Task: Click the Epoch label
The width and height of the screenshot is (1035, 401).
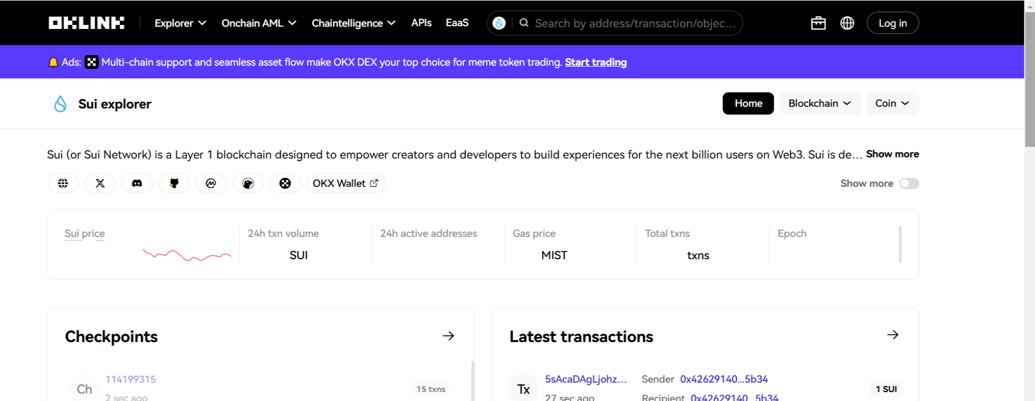Action: pyautogui.click(x=792, y=234)
